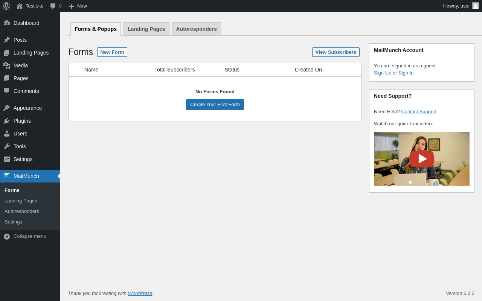Click the Users person icon
Image resolution: width=482 pixels, height=301 pixels.
7,134
